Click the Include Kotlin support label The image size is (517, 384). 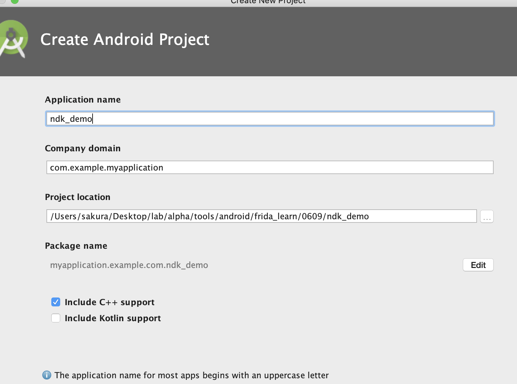pos(113,318)
